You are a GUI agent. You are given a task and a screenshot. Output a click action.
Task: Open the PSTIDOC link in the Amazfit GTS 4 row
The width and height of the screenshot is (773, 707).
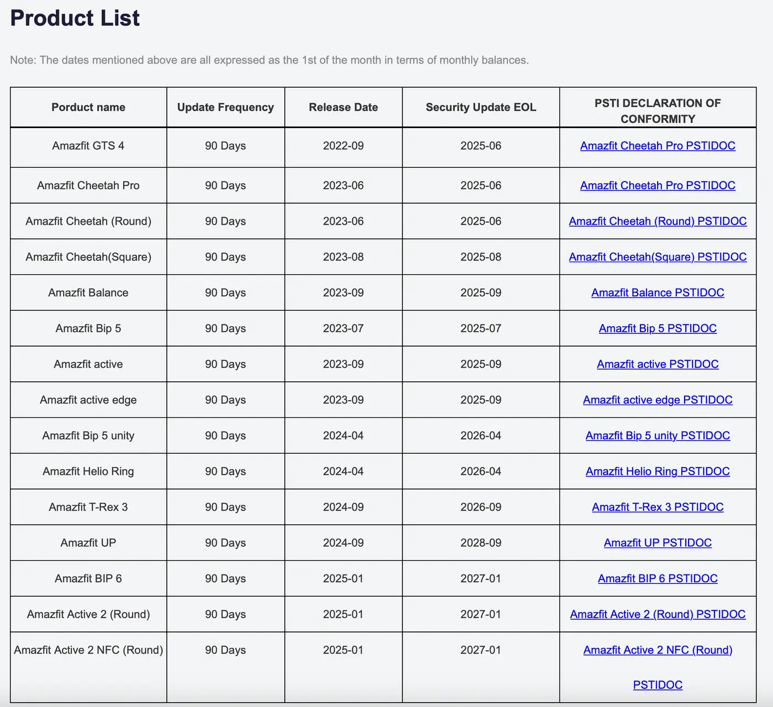[657, 146]
